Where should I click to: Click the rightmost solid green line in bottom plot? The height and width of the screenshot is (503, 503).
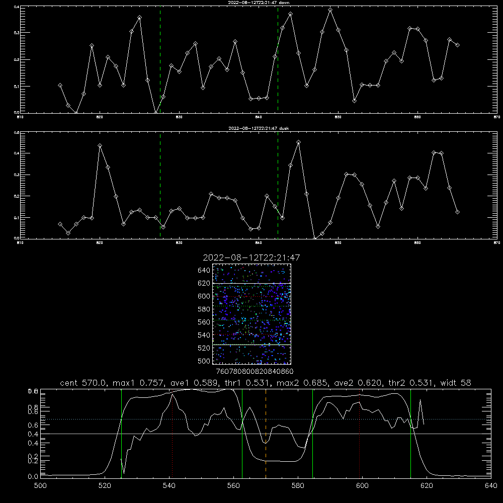tap(410, 434)
